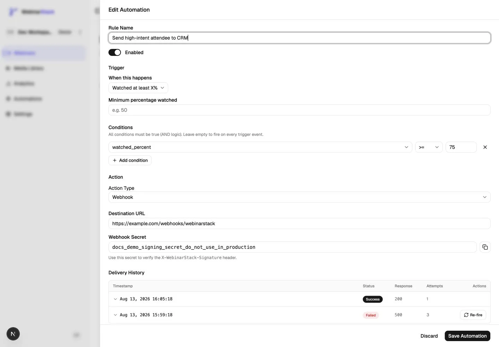Click the Destination URL field
499x347 pixels.
[x=299, y=223]
